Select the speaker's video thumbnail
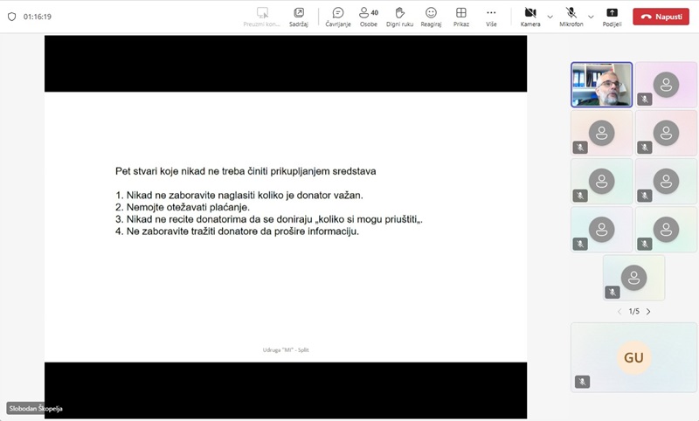Viewport: 699px width, 421px height. 601,85
